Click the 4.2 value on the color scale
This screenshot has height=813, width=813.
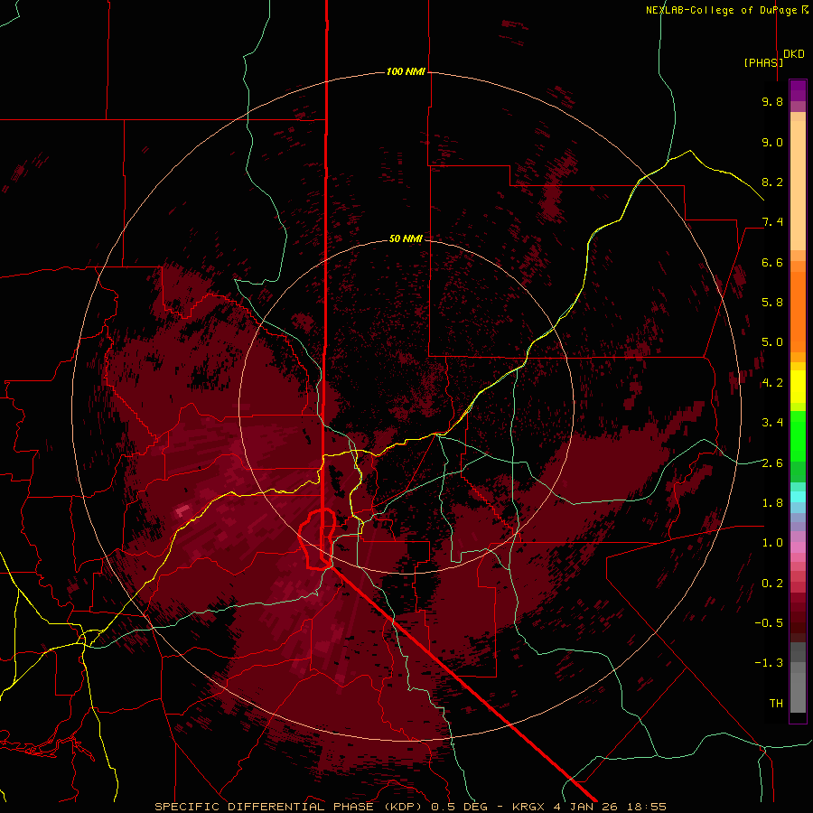click(772, 383)
